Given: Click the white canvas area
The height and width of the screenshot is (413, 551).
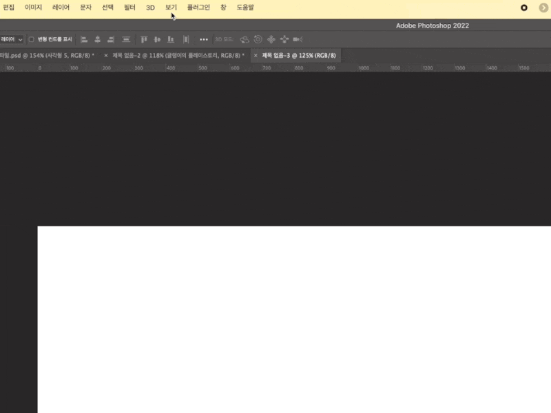Looking at the screenshot, I should tap(294, 319).
